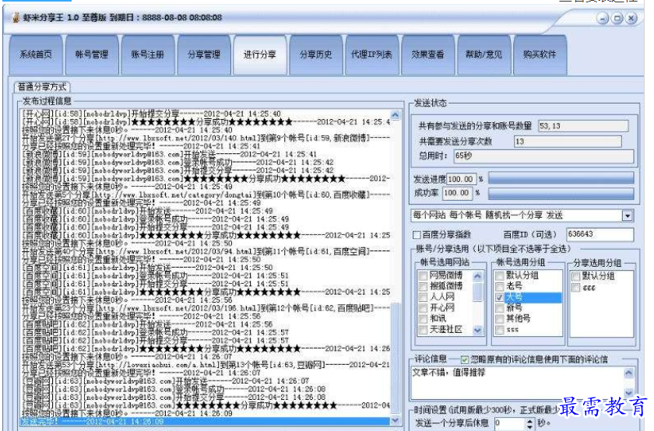Check the 其他号 account group
Screen dimensions: 654x431
499,319
